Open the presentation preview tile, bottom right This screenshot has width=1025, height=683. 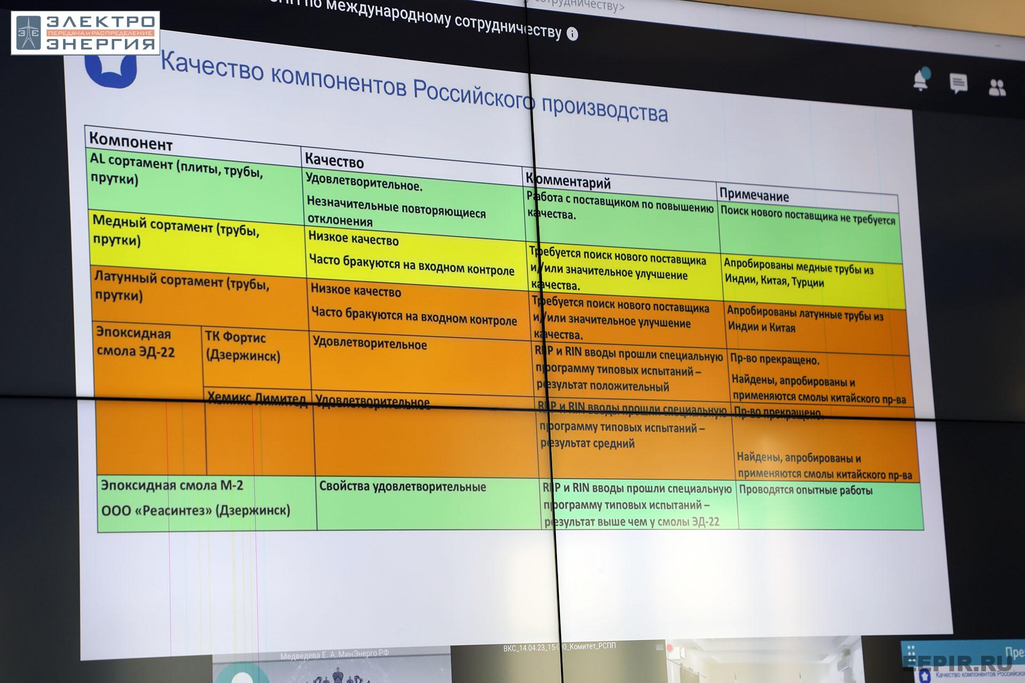tap(963, 662)
